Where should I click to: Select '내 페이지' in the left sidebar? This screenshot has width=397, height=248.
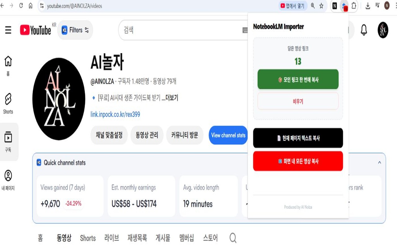point(8,180)
